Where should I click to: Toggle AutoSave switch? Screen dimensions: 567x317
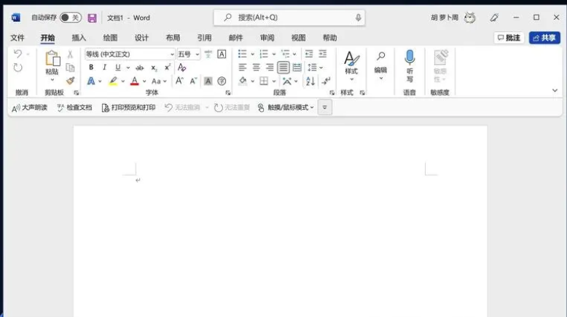click(71, 17)
